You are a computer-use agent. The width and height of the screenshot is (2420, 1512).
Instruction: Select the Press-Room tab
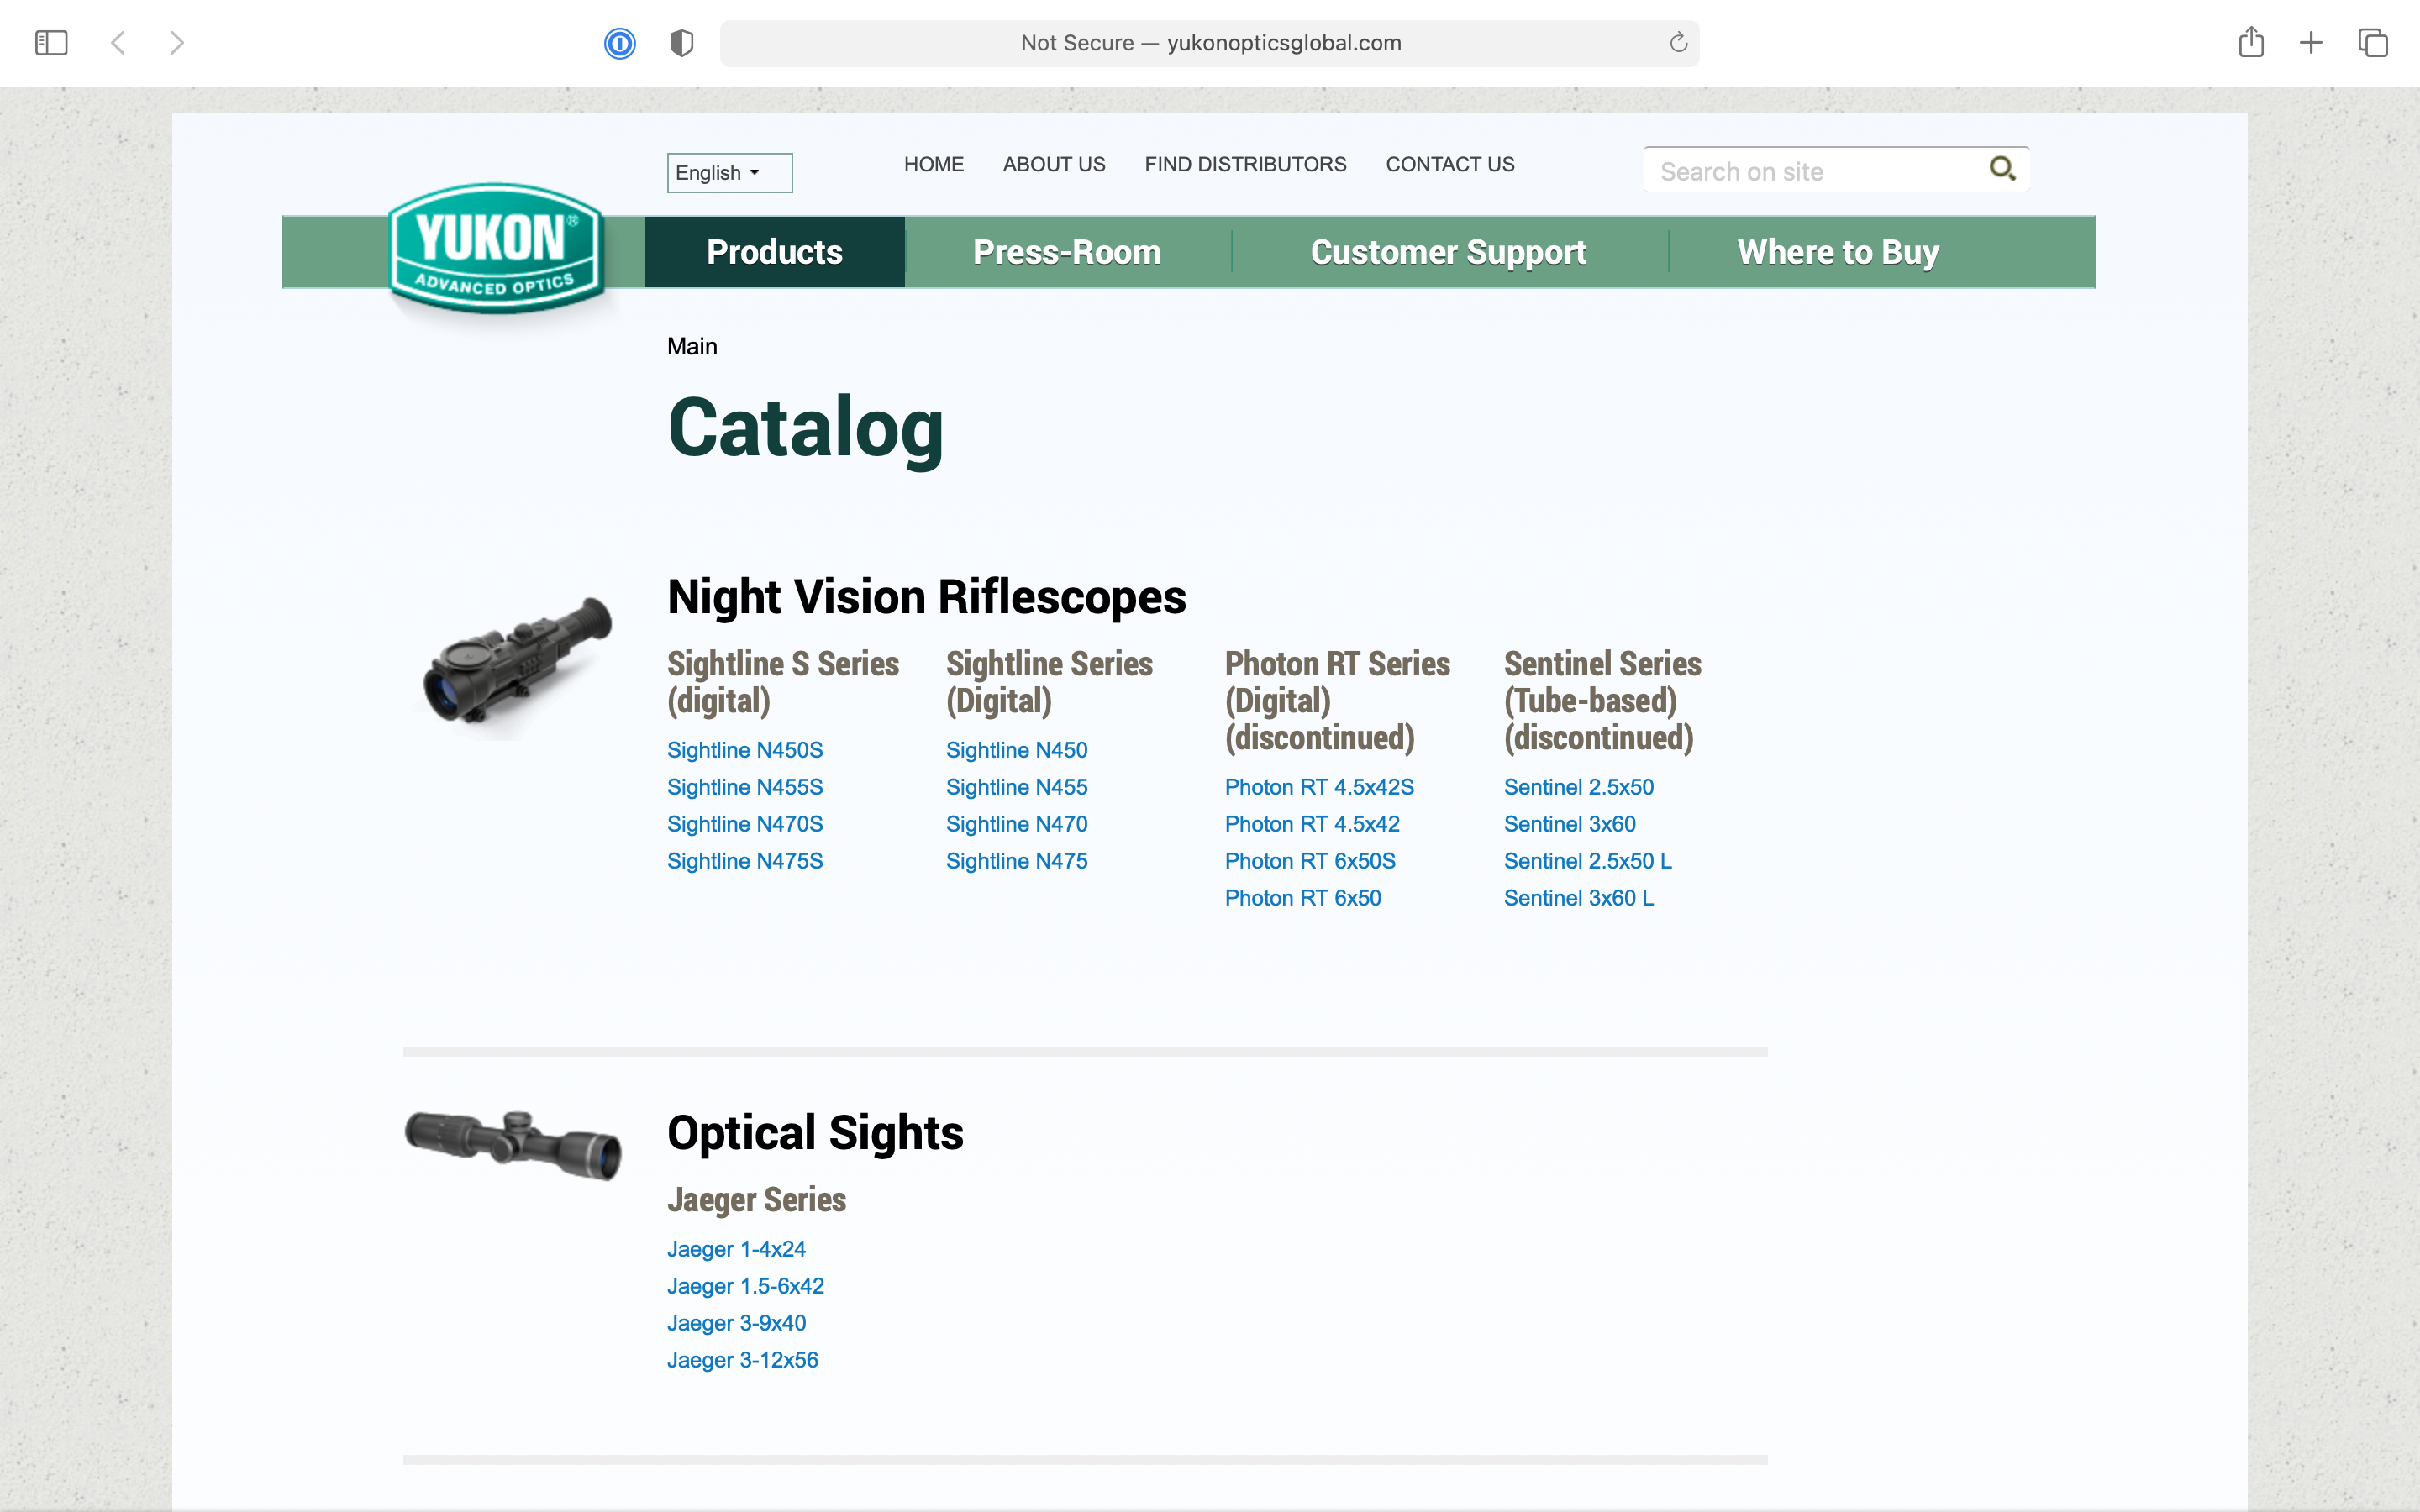tap(1067, 252)
